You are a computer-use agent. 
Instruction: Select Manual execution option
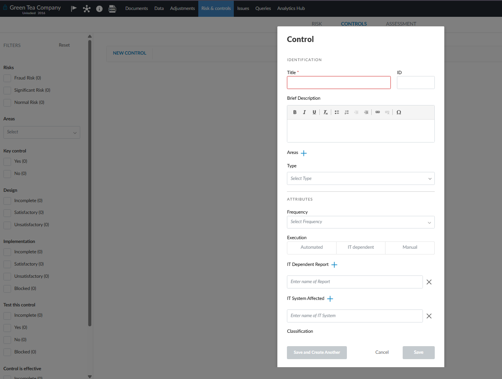(x=410, y=248)
